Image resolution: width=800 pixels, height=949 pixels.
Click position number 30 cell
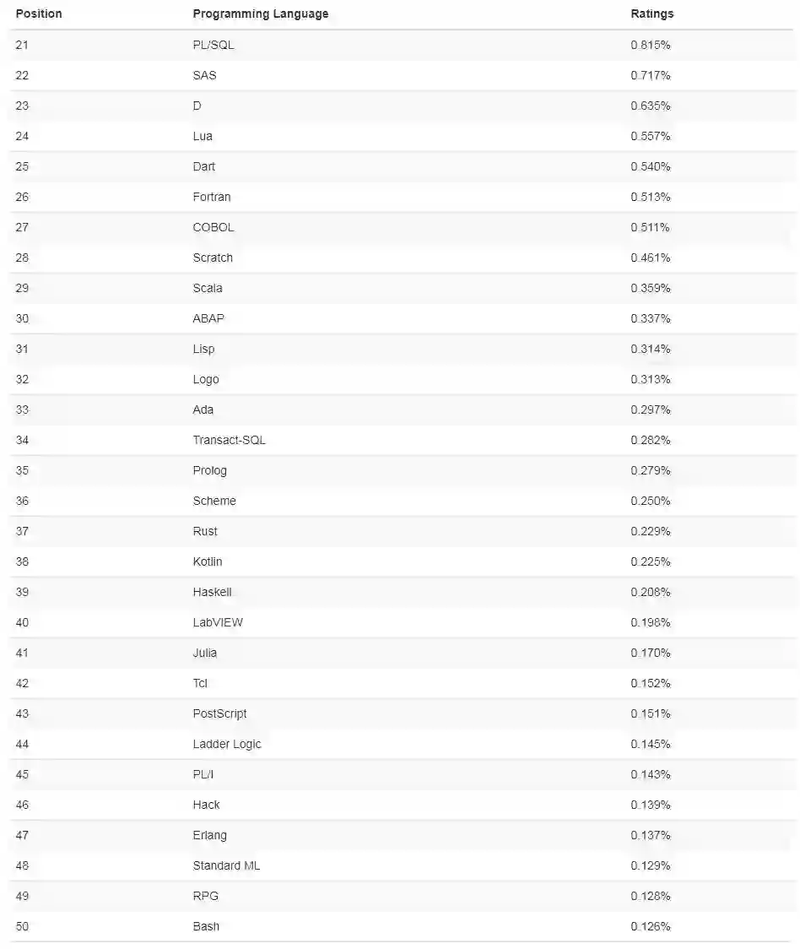[22, 318]
